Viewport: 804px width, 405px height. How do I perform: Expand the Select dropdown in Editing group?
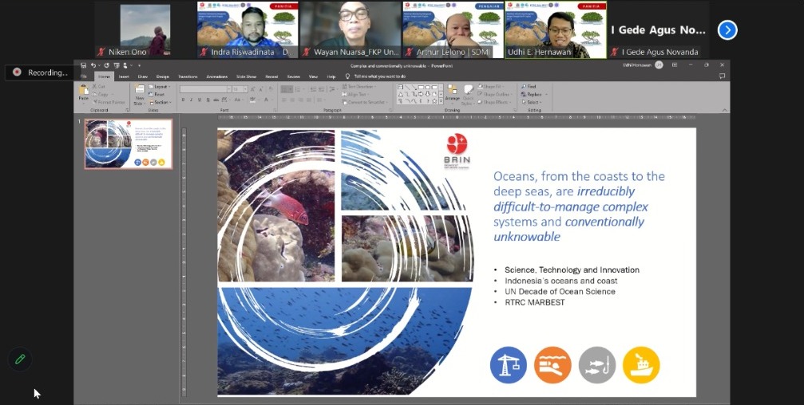point(532,102)
